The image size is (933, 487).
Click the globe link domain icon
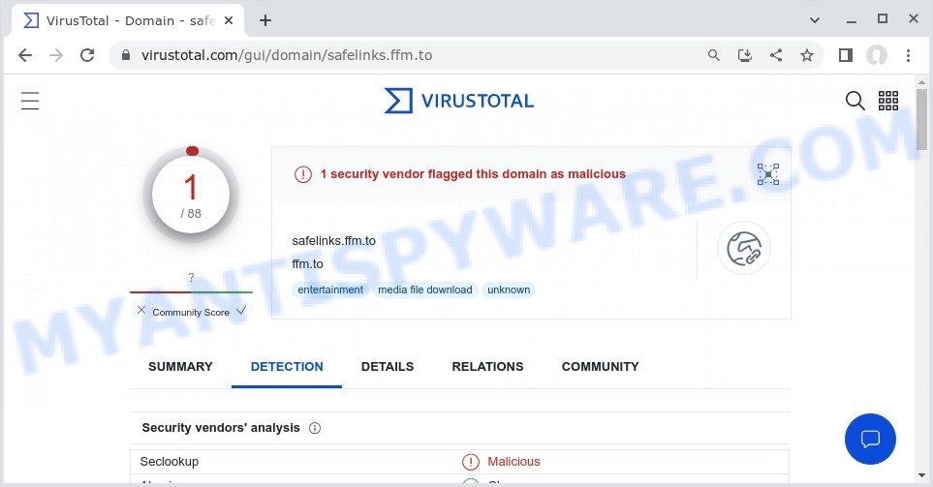pyautogui.click(x=744, y=248)
